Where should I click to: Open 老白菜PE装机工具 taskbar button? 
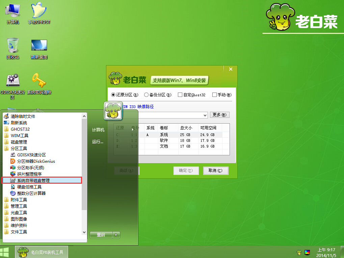point(42,252)
